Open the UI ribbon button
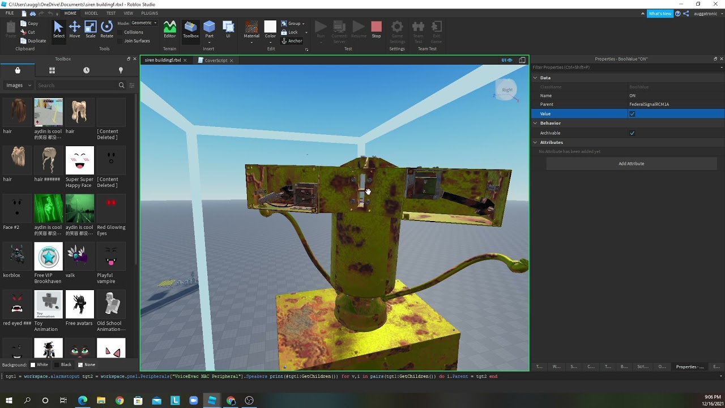725x408 pixels. pyautogui.click(x=228, y=29)
